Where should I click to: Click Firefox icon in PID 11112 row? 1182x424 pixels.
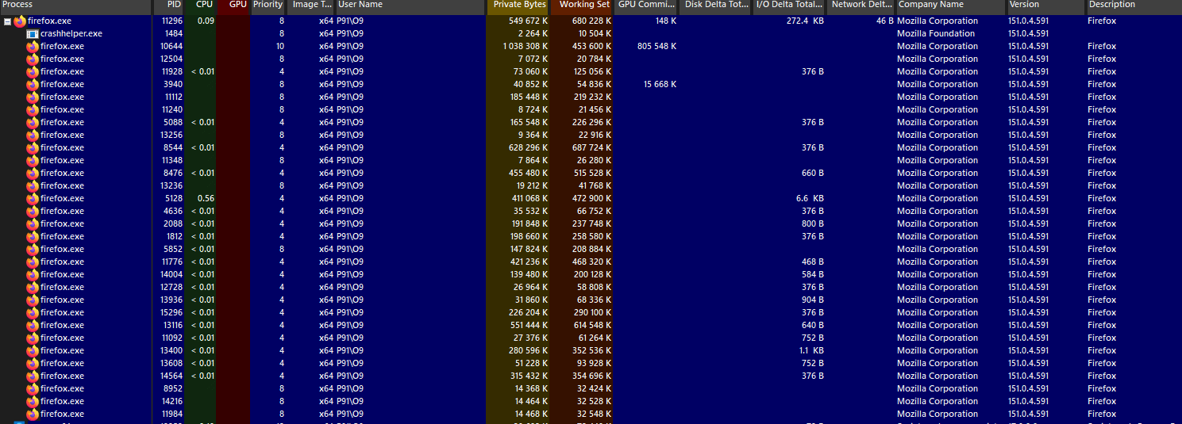[x=33, y=97]
